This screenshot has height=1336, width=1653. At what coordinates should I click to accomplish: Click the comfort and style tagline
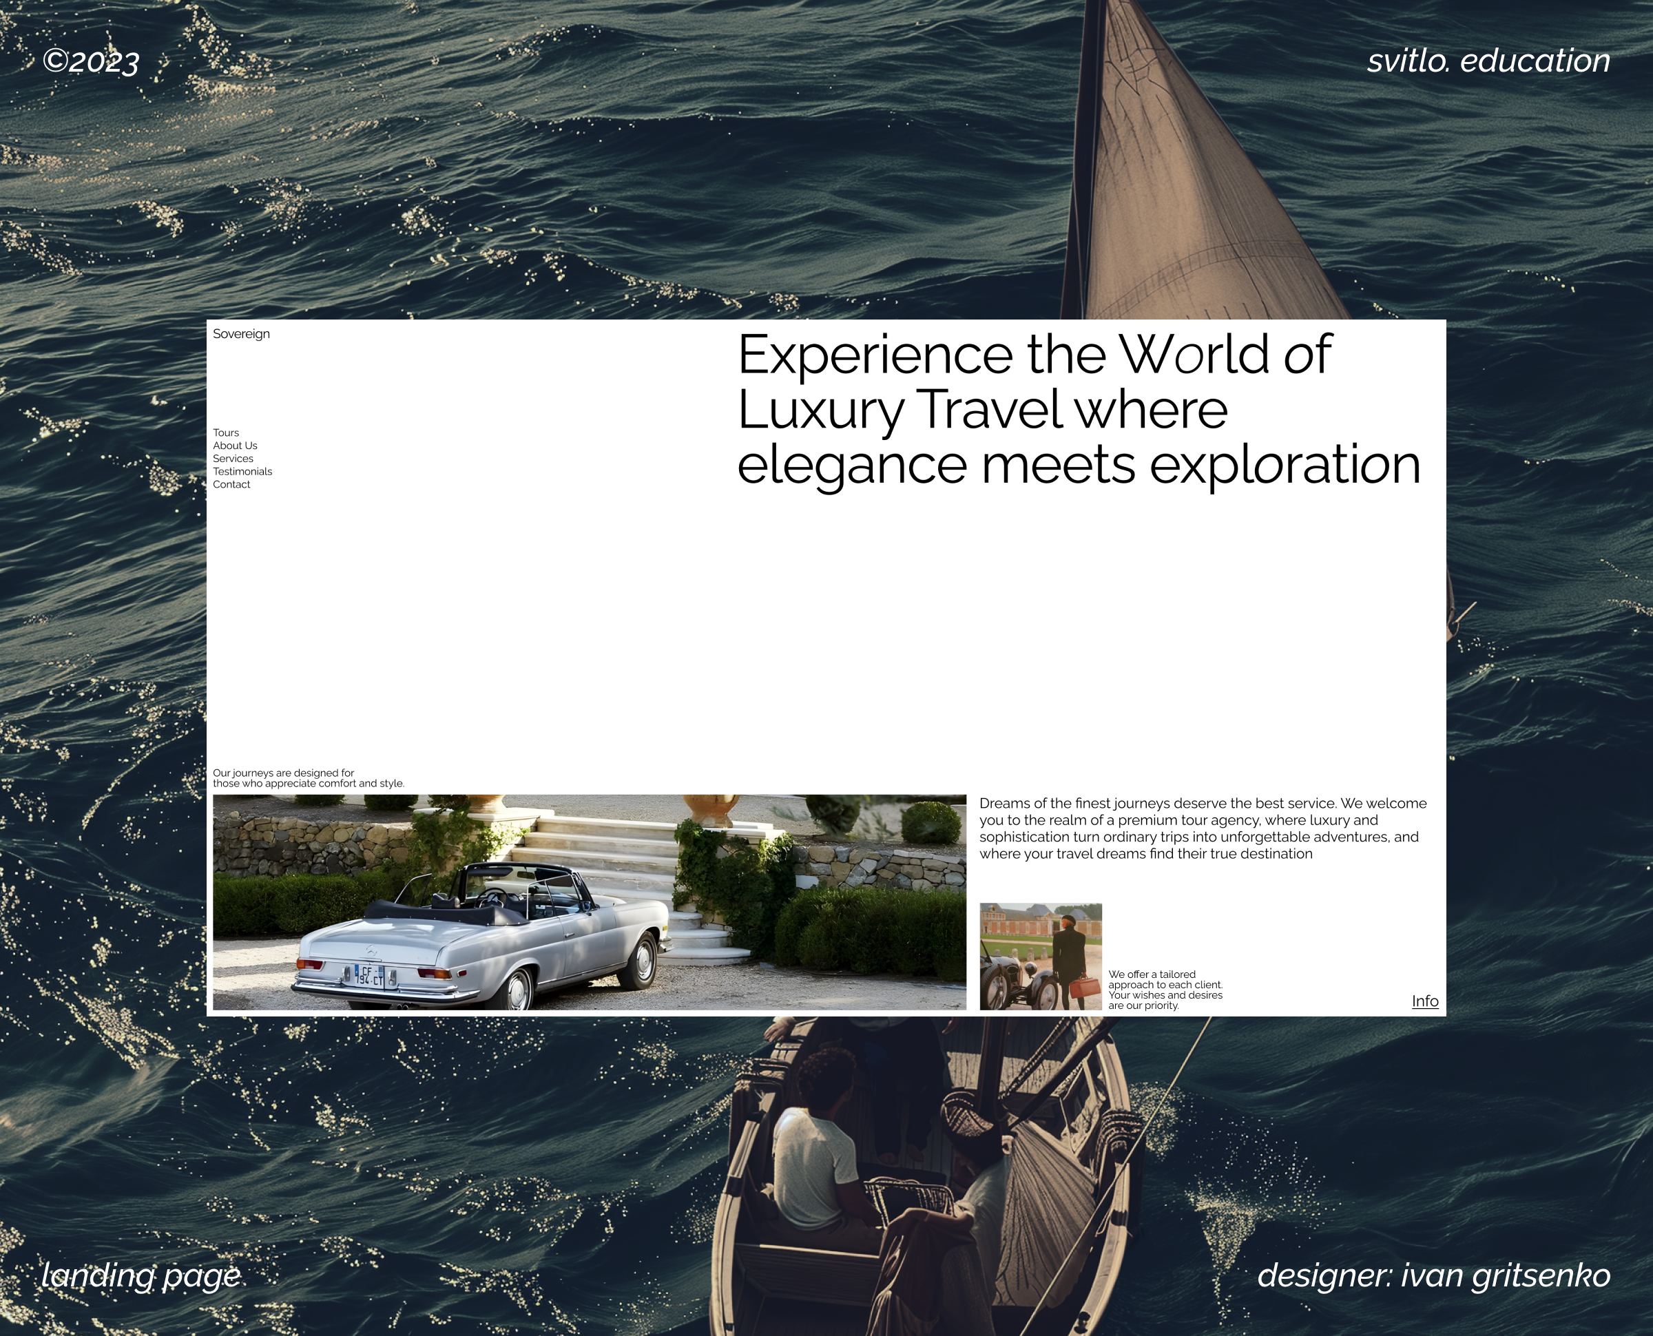308,777
